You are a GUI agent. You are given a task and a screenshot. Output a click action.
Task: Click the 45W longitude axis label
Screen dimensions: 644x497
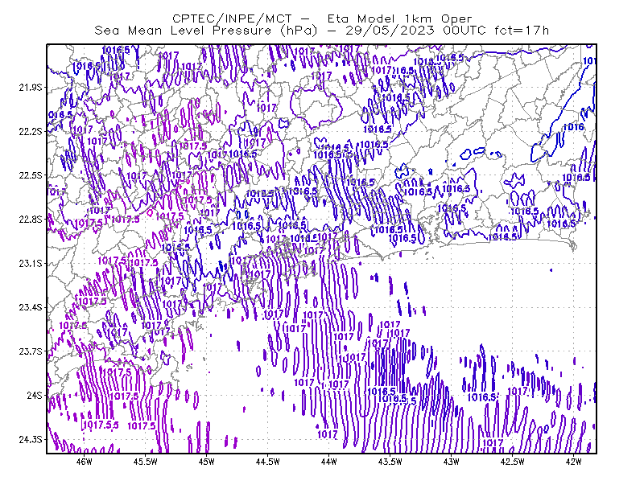pyautogui.click(x=207, y=462)
